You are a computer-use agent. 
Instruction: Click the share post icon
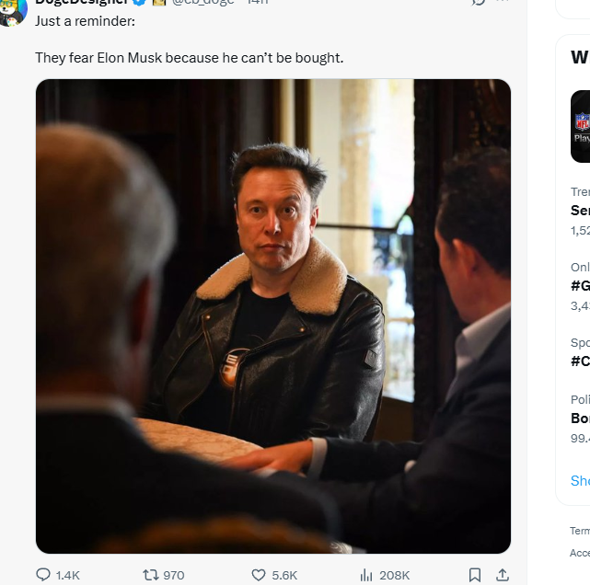tap(503, 575)
